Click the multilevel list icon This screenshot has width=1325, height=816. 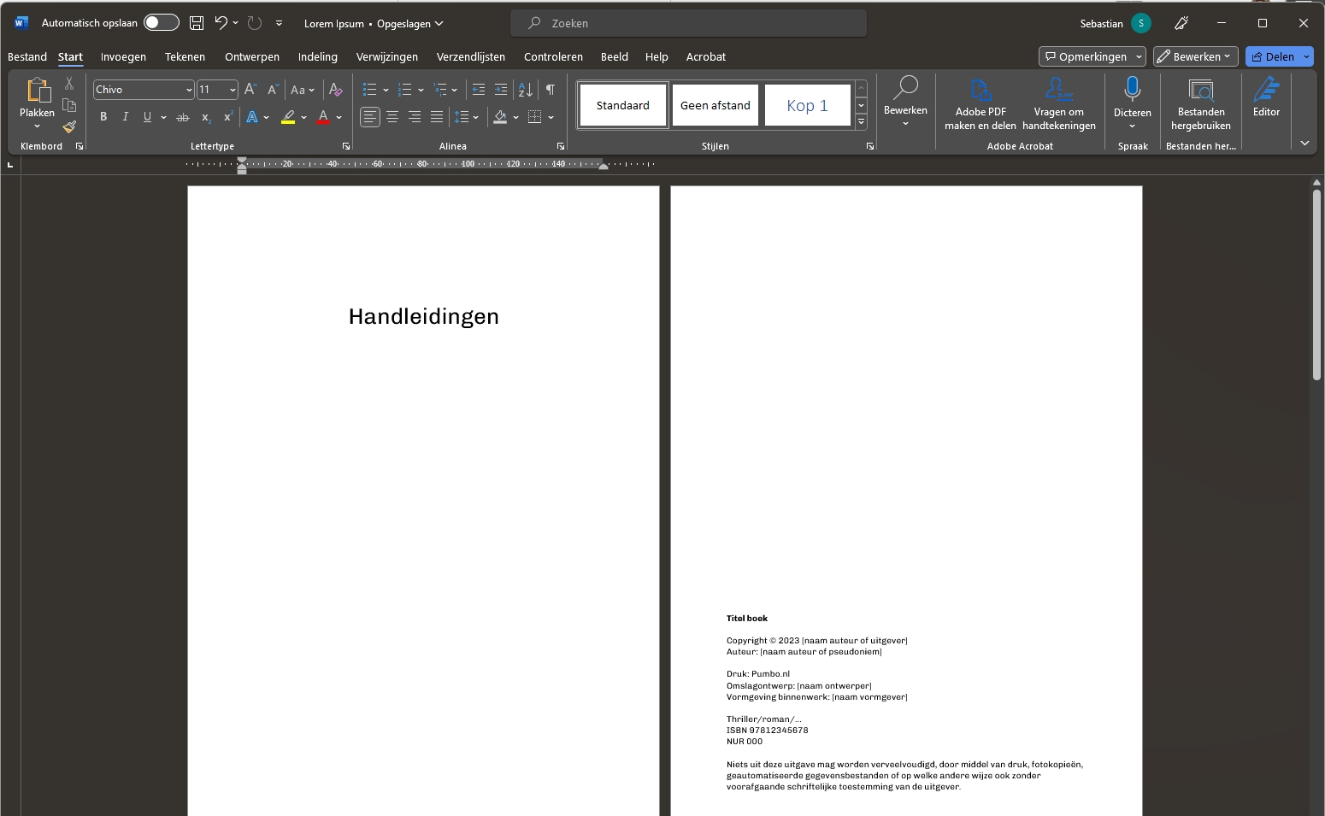click(440, 90)
